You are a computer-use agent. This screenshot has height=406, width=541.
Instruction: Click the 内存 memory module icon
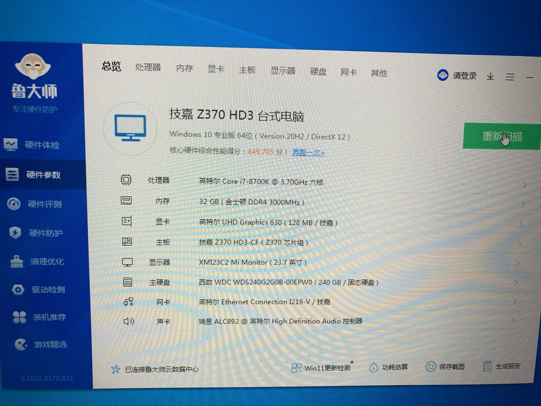(x=126, y=201)
